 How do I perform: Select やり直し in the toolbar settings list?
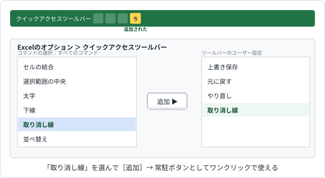pyautogui.click(x=255, y=96)
